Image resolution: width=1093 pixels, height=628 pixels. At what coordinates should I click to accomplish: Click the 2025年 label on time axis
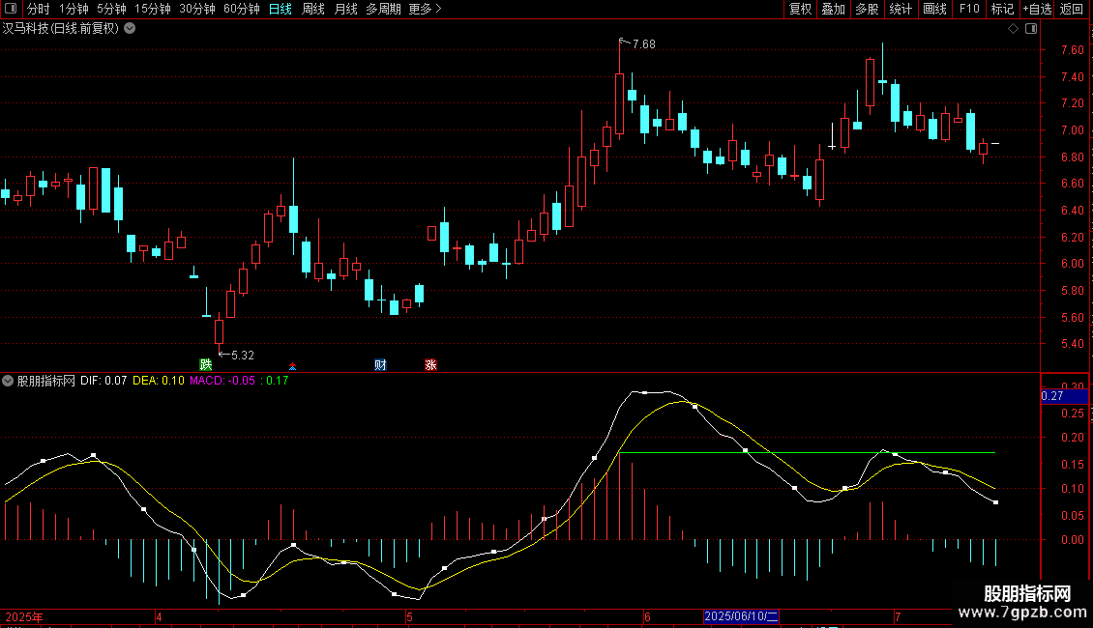(24, 616)
